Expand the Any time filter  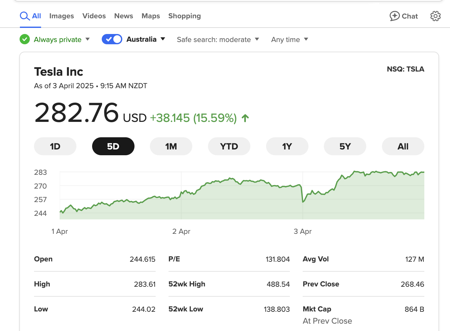(289, 39)
